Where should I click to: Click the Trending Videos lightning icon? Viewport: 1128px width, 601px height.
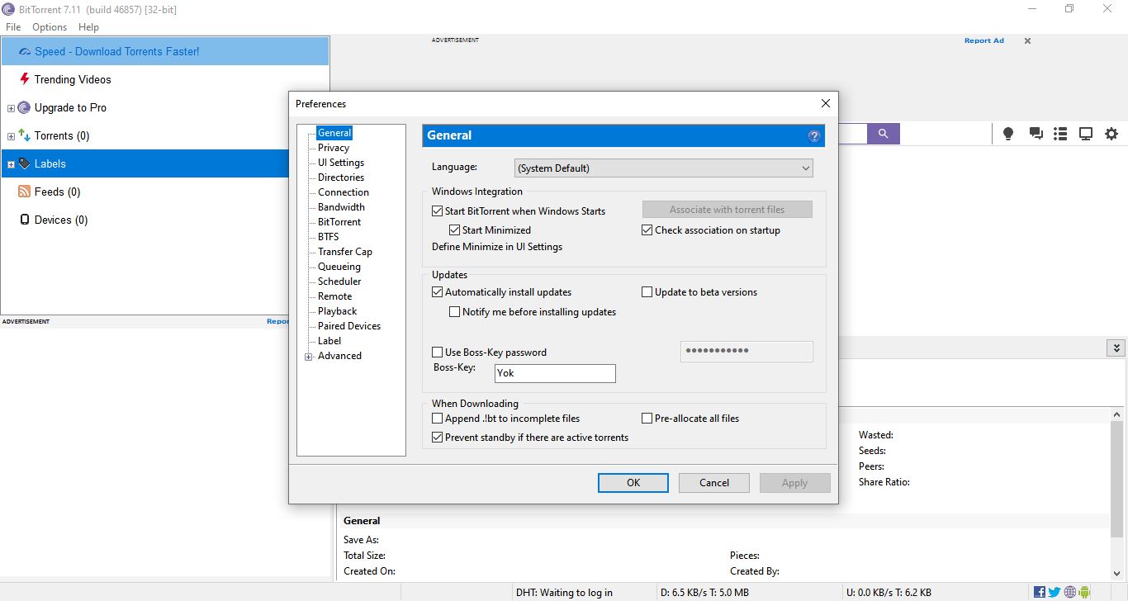(x=25, y=79)
